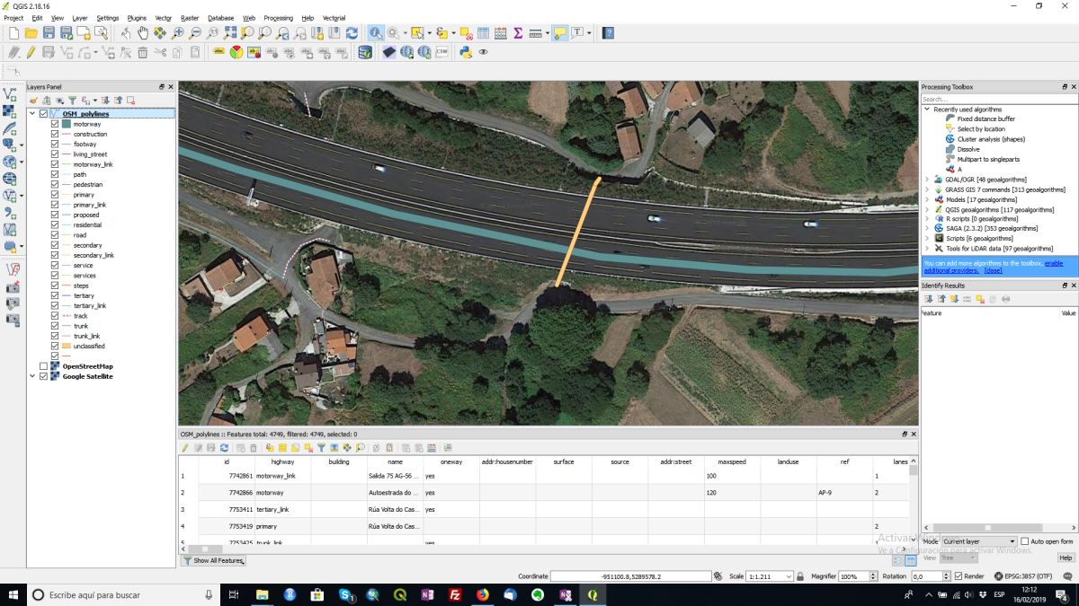Collapse the OSM_polylines layer tree
The width and height of the screenshot is (1079, 606).
click(33, 114)
